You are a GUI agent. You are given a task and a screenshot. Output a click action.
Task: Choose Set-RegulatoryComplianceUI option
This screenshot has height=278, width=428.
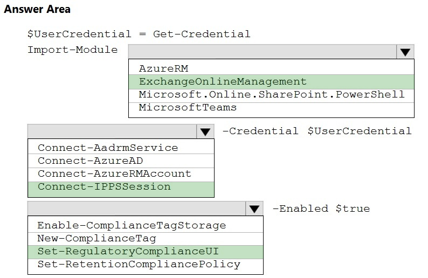click(x=146, y=252)
